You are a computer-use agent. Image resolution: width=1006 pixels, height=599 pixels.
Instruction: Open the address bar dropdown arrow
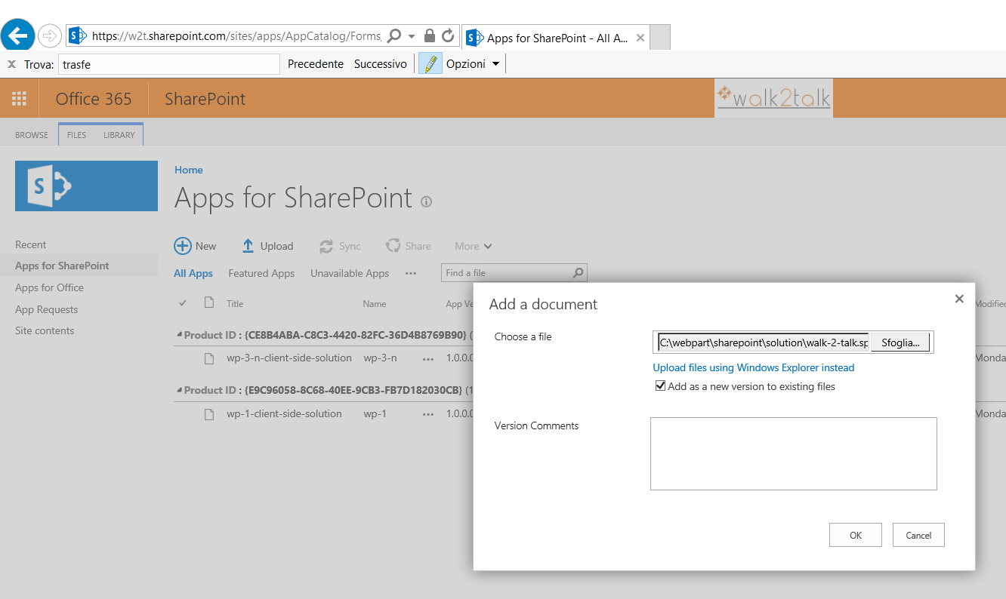pyautogui.click(x=412, y=36)
